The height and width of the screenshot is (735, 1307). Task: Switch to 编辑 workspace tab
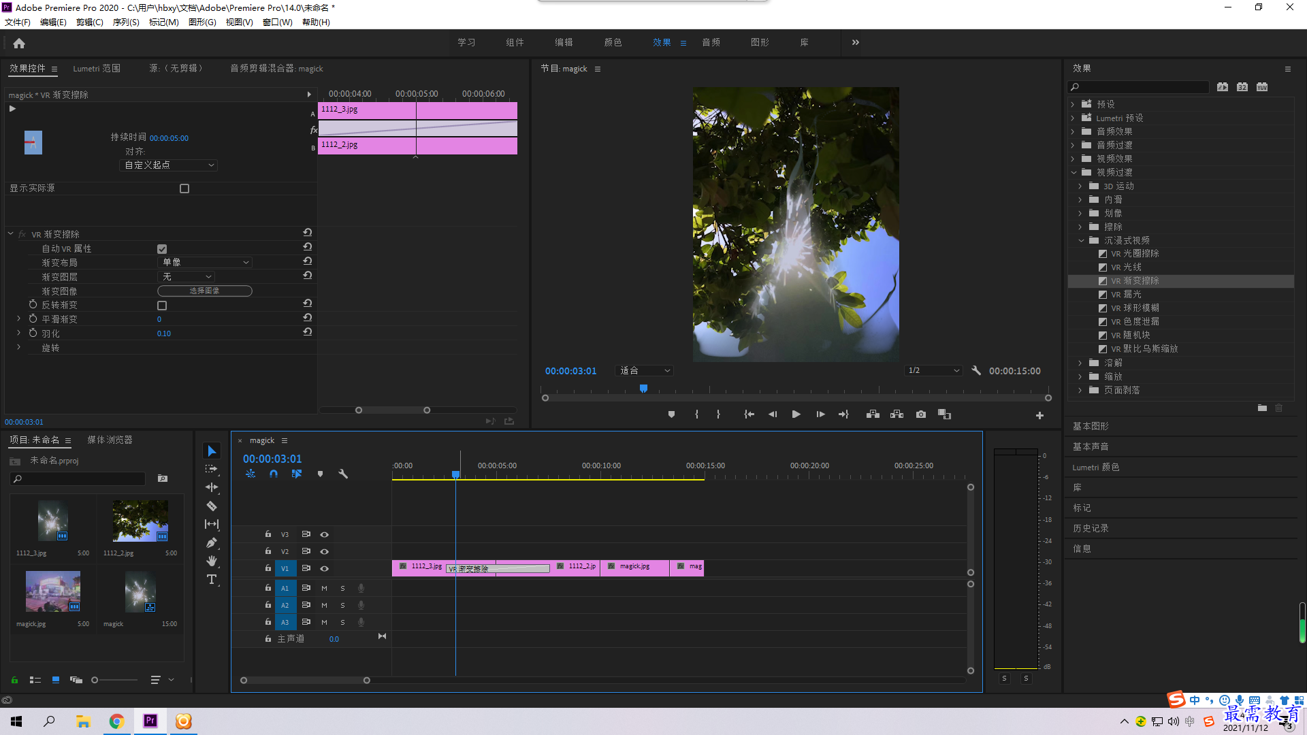(564, 42)
